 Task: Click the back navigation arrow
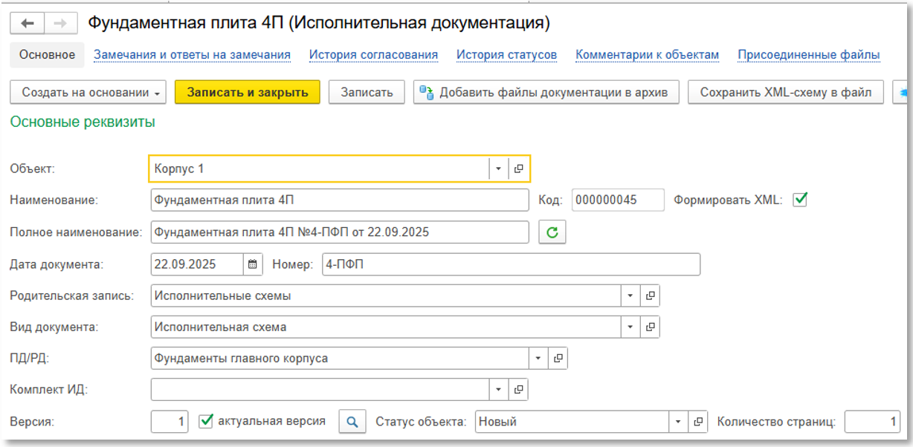[x=28, y=23]
